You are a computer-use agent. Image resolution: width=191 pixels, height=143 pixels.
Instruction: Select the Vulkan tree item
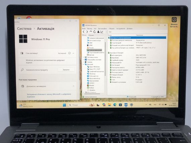point(92,88)
